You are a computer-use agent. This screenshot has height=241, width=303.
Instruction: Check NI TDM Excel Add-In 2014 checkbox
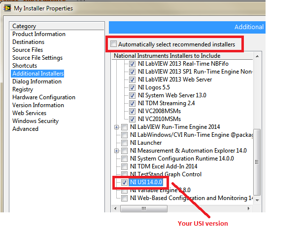[x=125, y=166]
